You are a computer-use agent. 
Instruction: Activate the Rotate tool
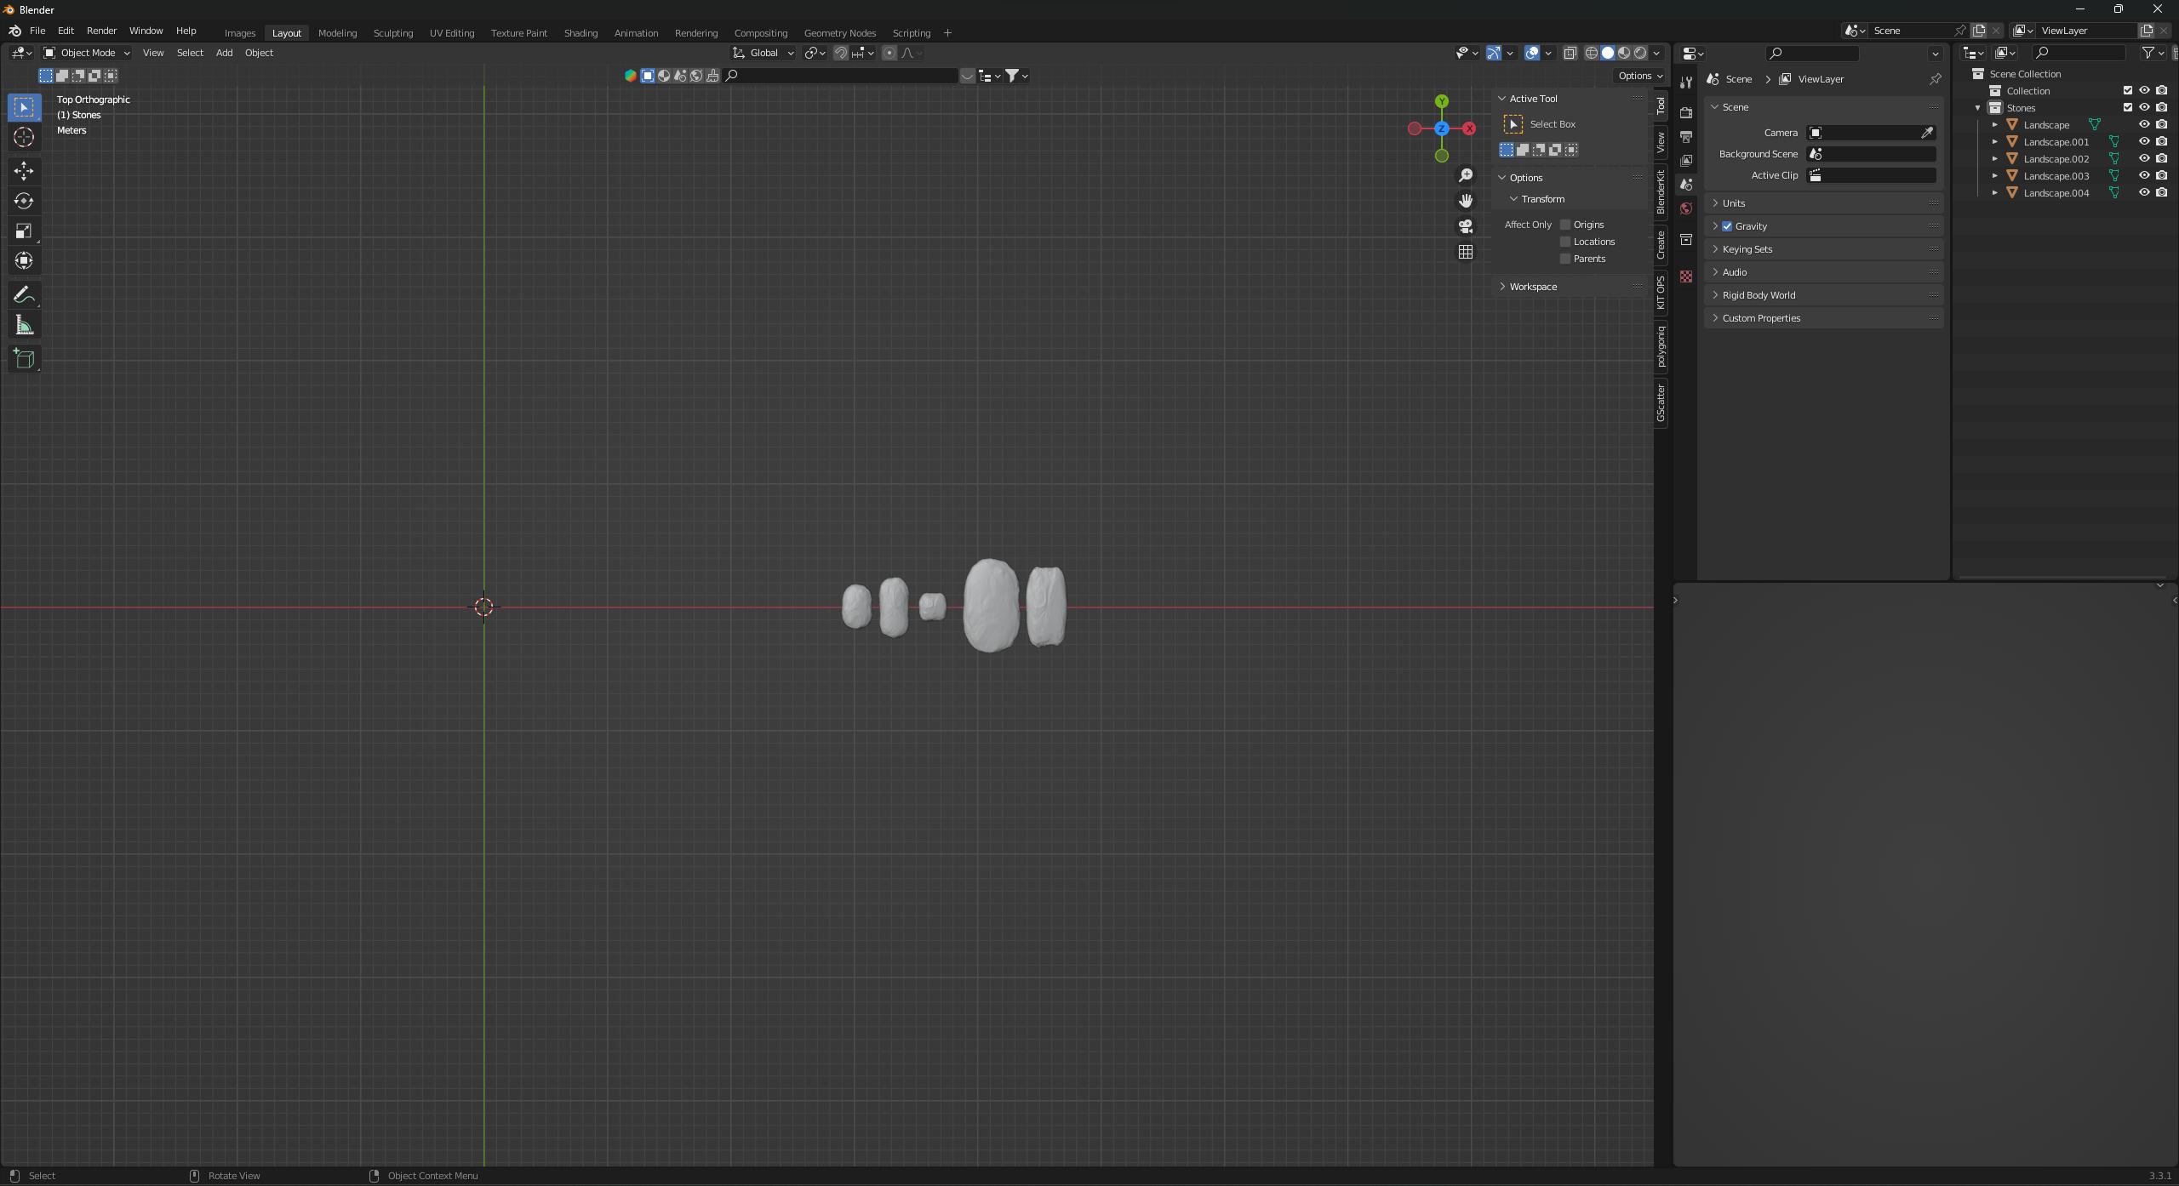[x=24, y=201]
